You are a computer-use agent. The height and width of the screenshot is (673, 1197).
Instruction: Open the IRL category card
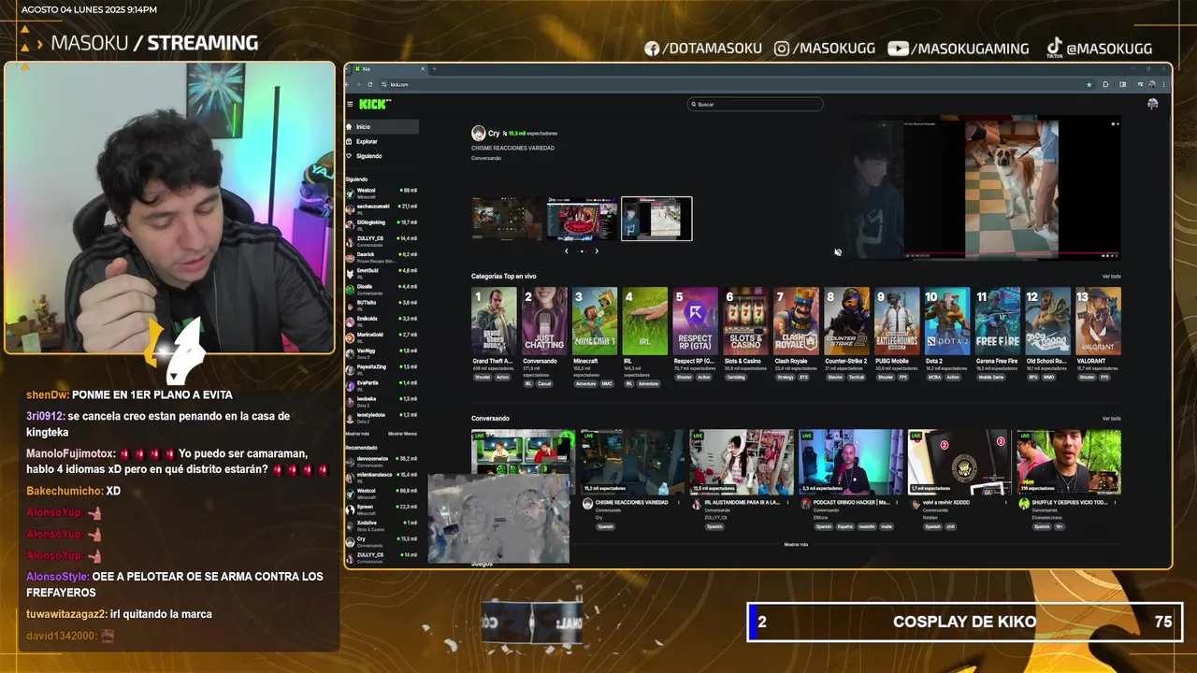(x=645, y=322)
